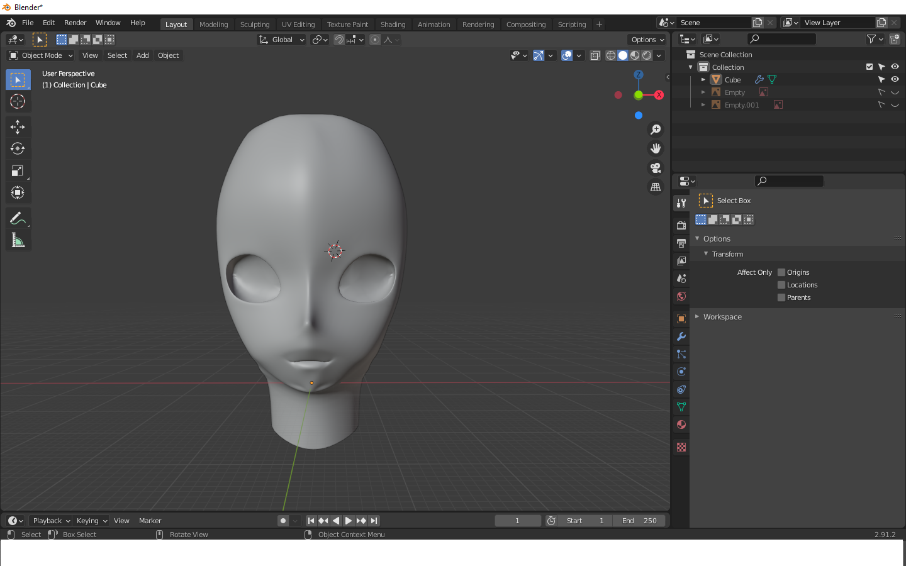Toggle Cube visibility eye in outliner
The image size is (906, 566).
click(895, 79)
